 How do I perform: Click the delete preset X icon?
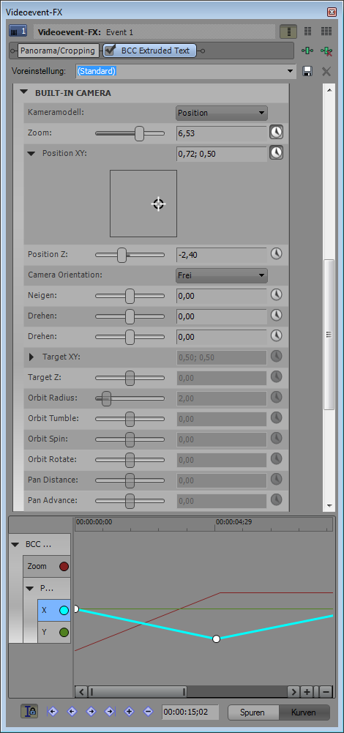[326, 72]
